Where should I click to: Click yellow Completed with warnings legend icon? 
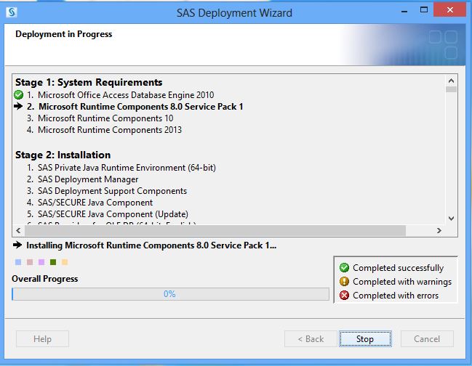(x=344, y=282)
